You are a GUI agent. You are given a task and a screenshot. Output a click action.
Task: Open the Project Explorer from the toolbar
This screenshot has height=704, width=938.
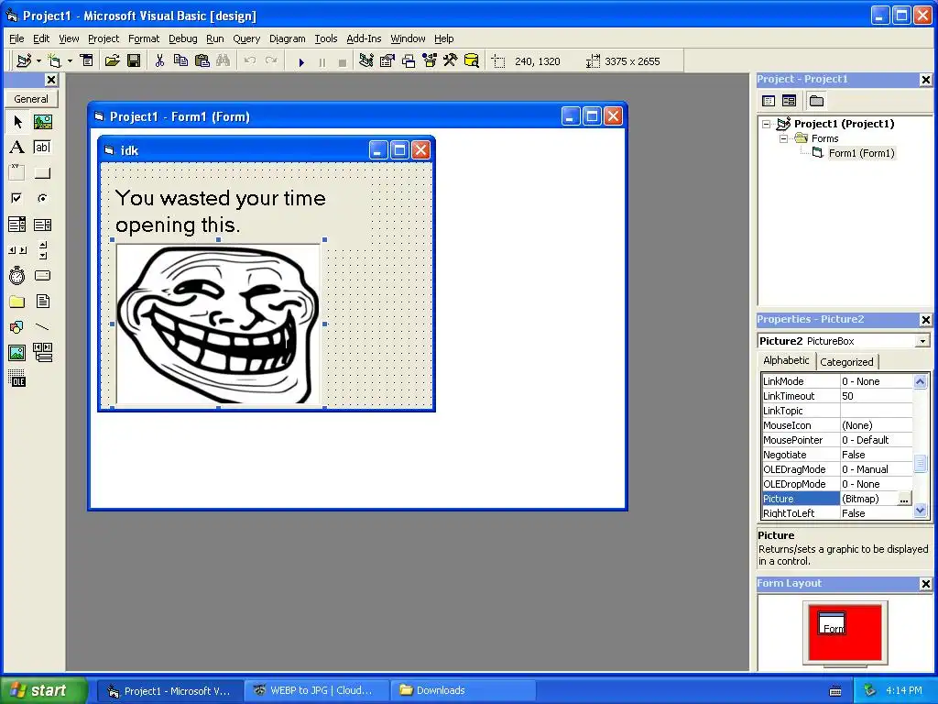[x=366, y=61]
